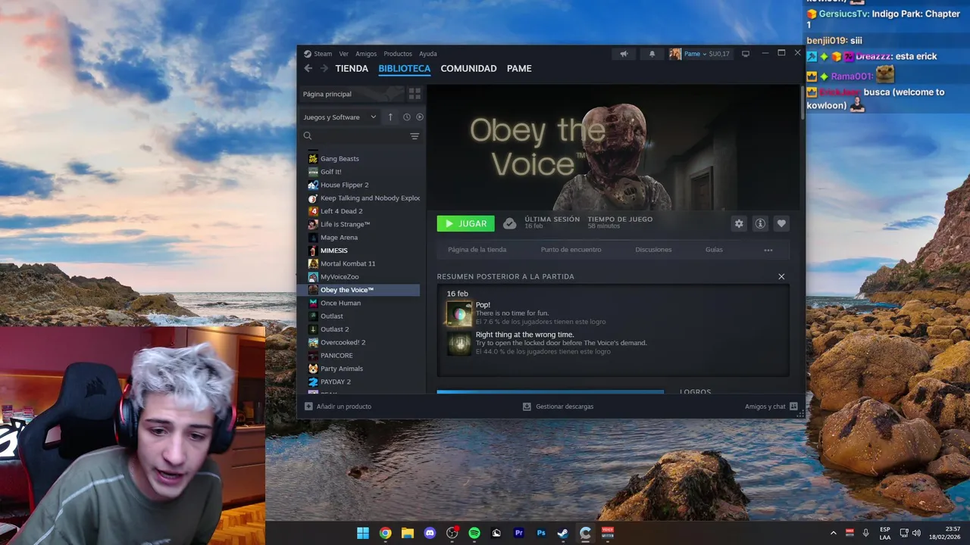The image size is (970, 545).
Task: Select Overcooked! 2 in library list
Action: (x=363, y=342)
